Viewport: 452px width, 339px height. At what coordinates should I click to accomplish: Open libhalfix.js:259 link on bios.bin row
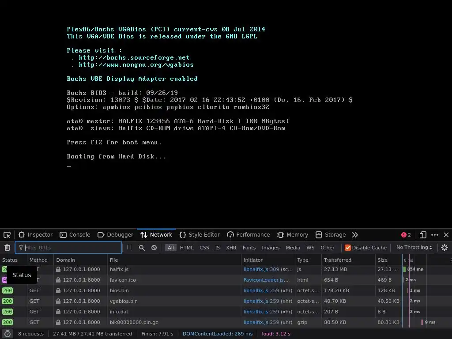pos(261,290)
